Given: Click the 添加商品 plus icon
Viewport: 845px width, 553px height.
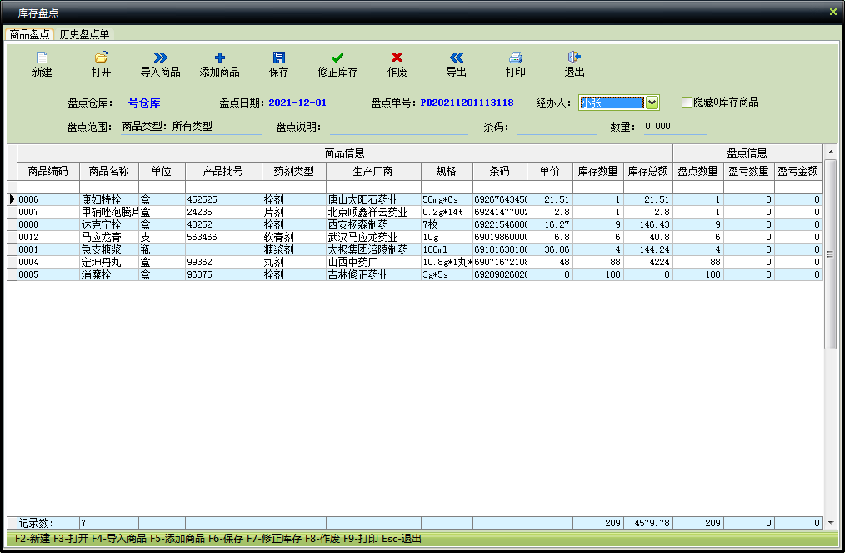Looking at the screenshot, I should pos(220,58).
